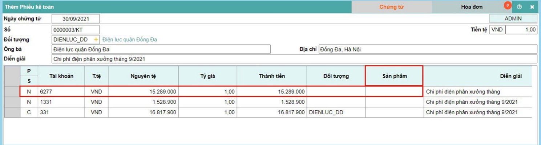This screenshot has width=541, height=145.
Task: Switch to the Chứng từ tab
Action: (x=391, y=7)
